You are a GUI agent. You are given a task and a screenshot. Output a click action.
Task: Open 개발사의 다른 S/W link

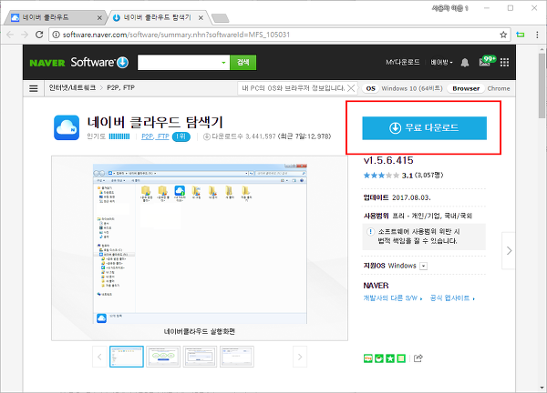393,298
